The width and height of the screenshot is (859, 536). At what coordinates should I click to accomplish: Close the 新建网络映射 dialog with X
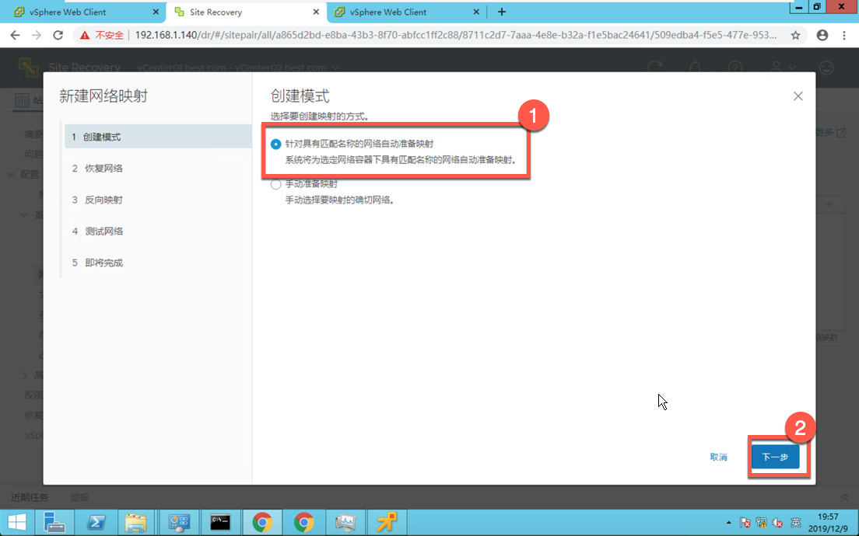point(798,96)
